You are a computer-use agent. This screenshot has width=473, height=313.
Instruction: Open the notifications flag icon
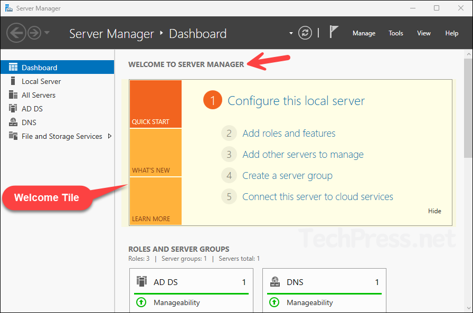[x=334, y=32]
